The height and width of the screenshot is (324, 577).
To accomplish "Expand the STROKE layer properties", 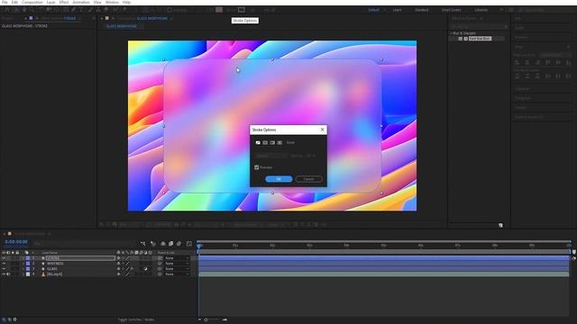I will [23, 258].
